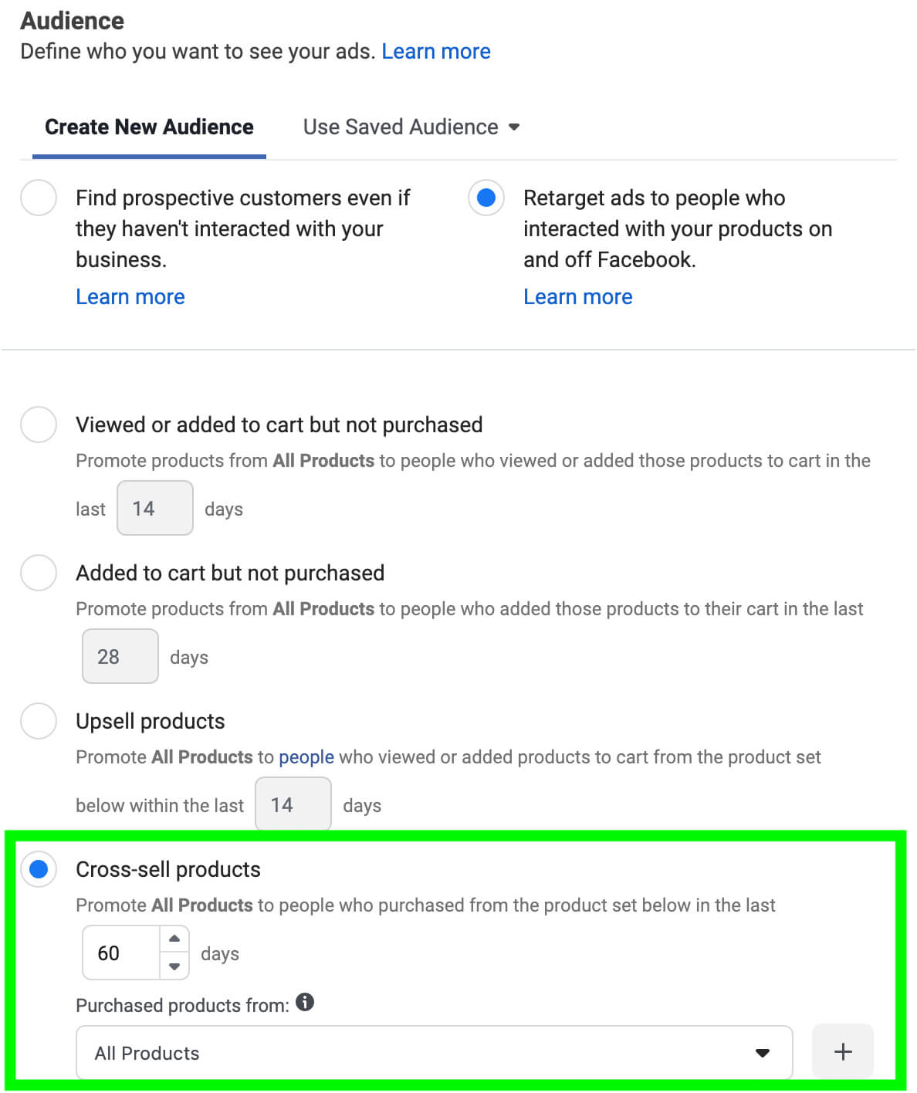Image resolution: width=917 pixels, height=1093 pixels.
Task: Decrease cross-sell days with down arrow
Action: (174, 966)
